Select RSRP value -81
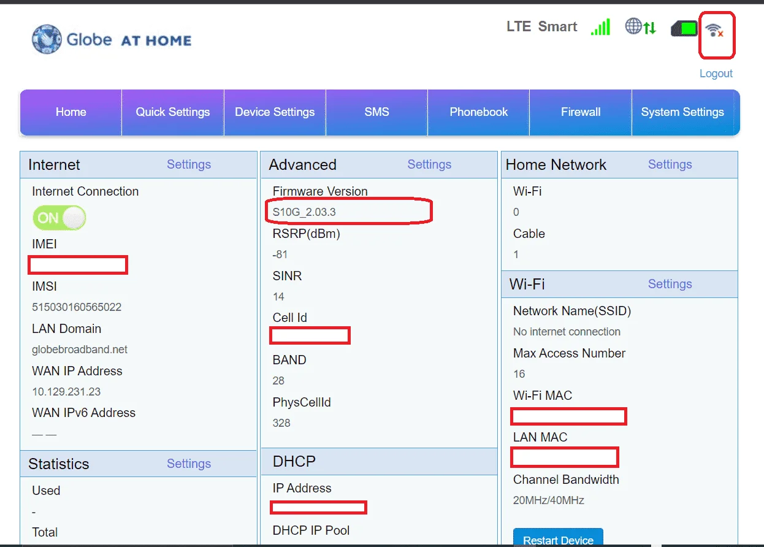 click(280, 254)
